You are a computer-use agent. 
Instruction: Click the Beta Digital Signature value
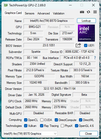84,95
